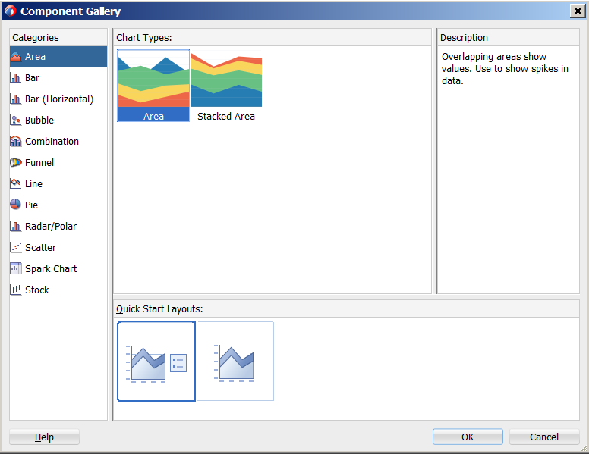589x454 pixels.
Task: Click the Bubble chart category icon
Action: coord(16,120)
